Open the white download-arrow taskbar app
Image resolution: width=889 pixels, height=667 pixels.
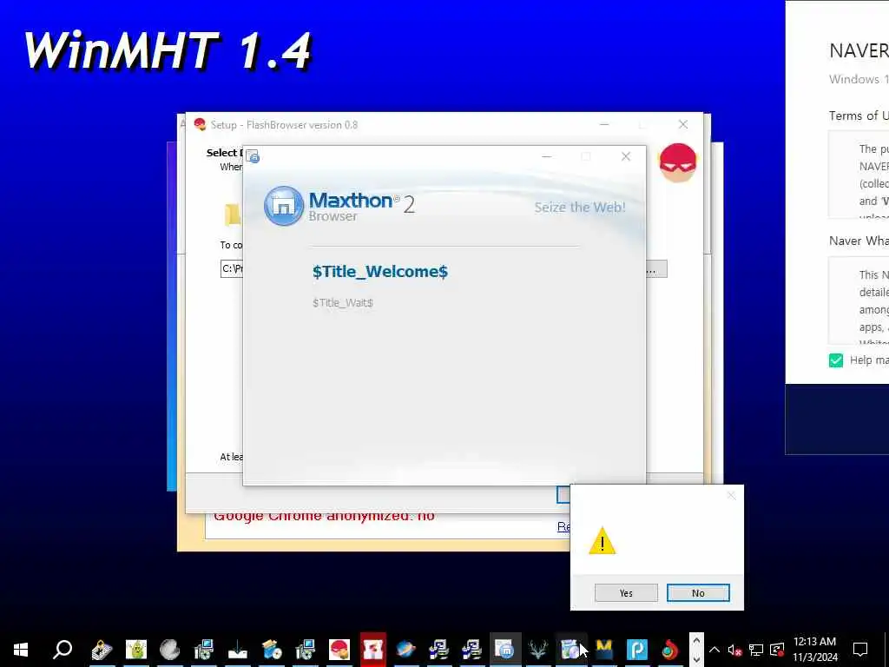[x=238, y=650]
